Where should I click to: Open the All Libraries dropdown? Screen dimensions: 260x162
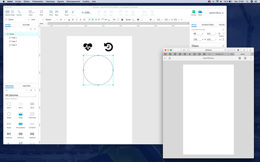coord(21,95)
